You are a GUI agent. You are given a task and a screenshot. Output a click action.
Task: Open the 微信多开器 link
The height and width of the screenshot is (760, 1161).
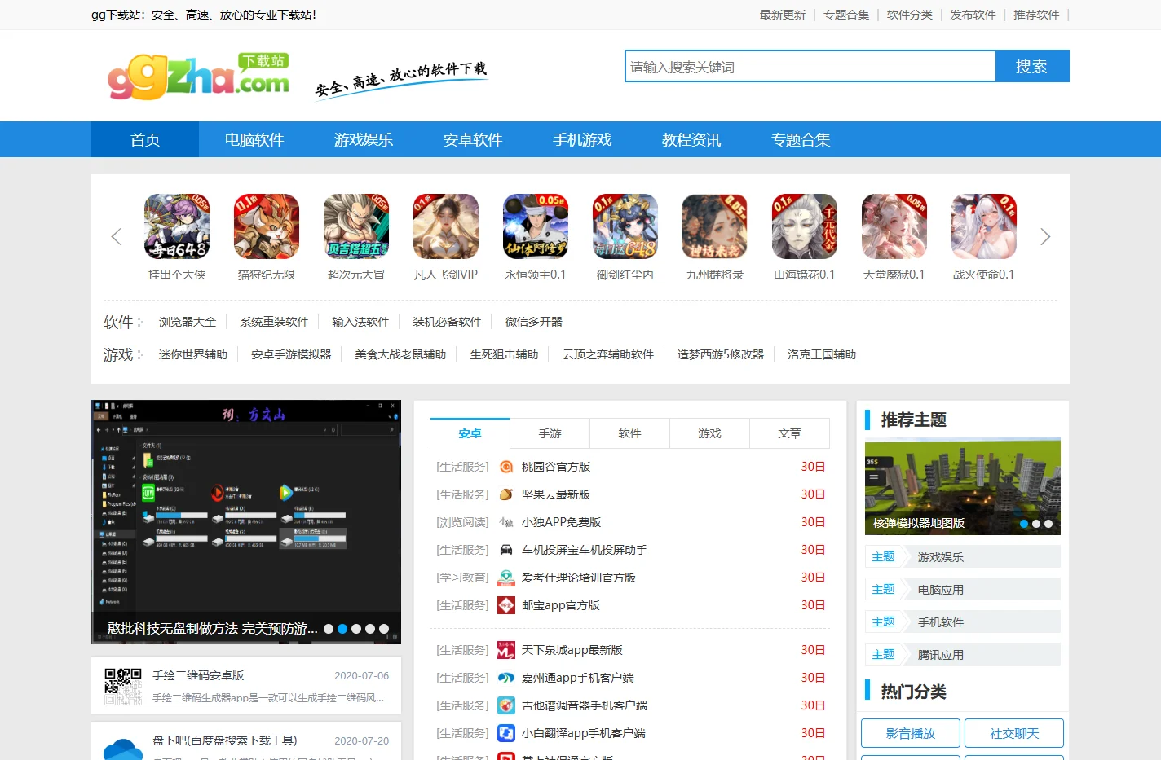534,322
